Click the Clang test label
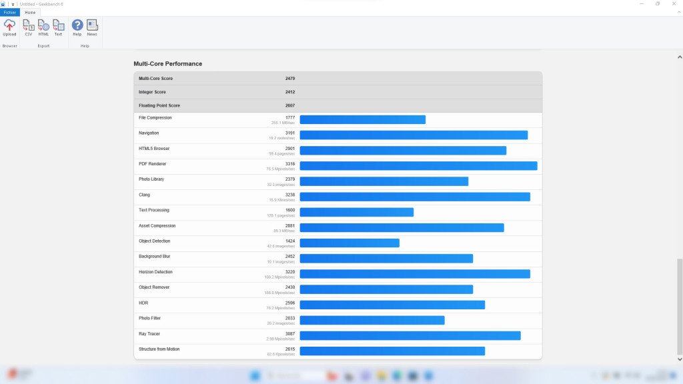Viewport: 683px width, 384px height. [x=144, y=195]
